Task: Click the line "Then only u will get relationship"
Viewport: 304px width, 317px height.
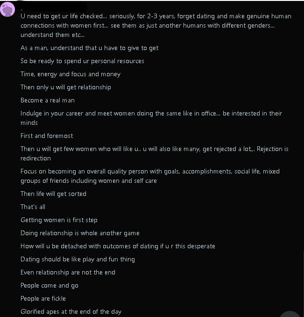Action: [x=66, y=87]
